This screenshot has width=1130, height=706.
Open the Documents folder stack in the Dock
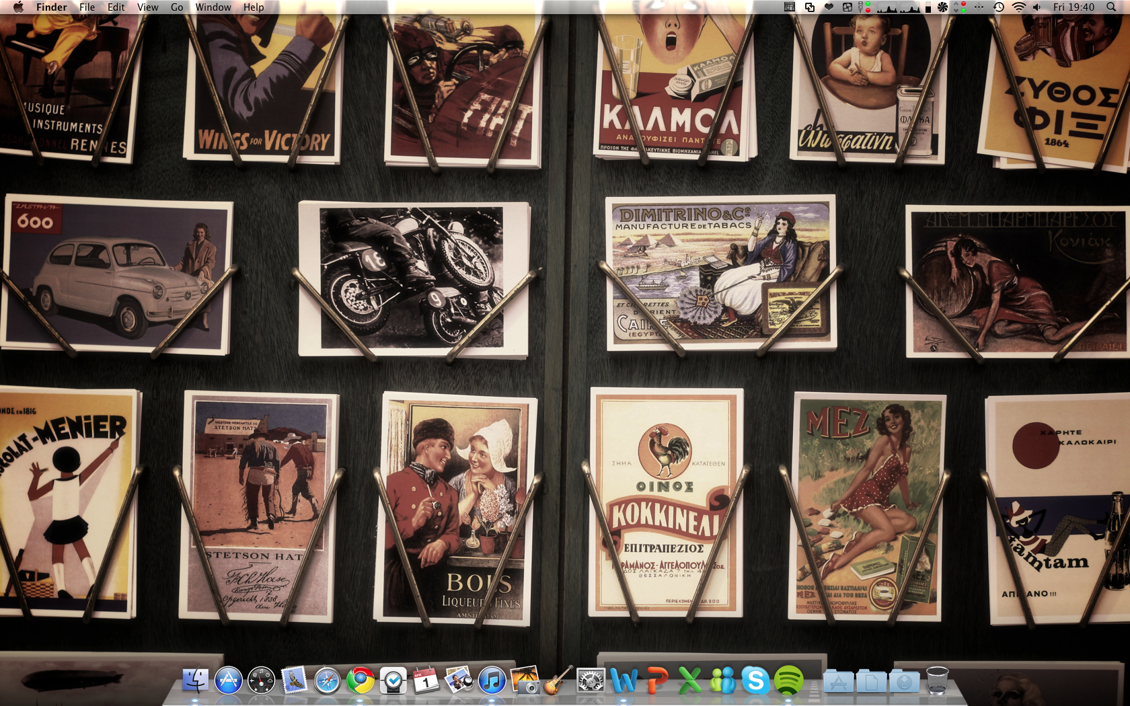click(871, 680)
